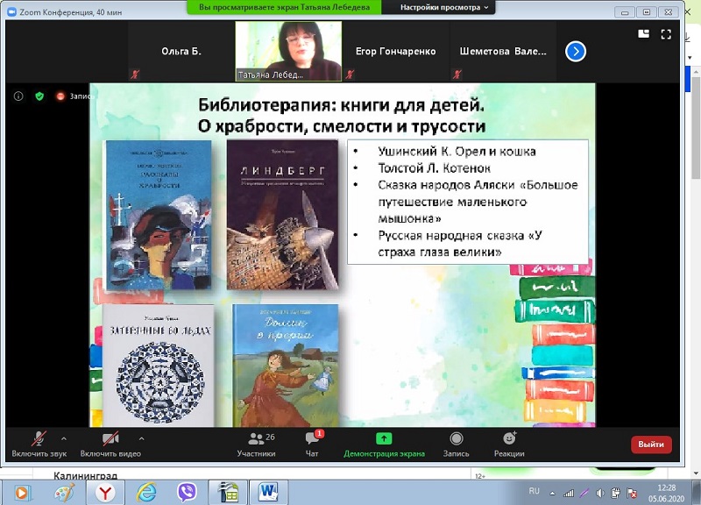Click the microphone unmute icon
This screenshot has height=505, width=701.
[39, 438]
